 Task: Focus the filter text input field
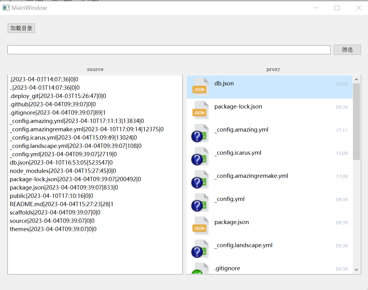pyautogui.click(x=169, y=50)
